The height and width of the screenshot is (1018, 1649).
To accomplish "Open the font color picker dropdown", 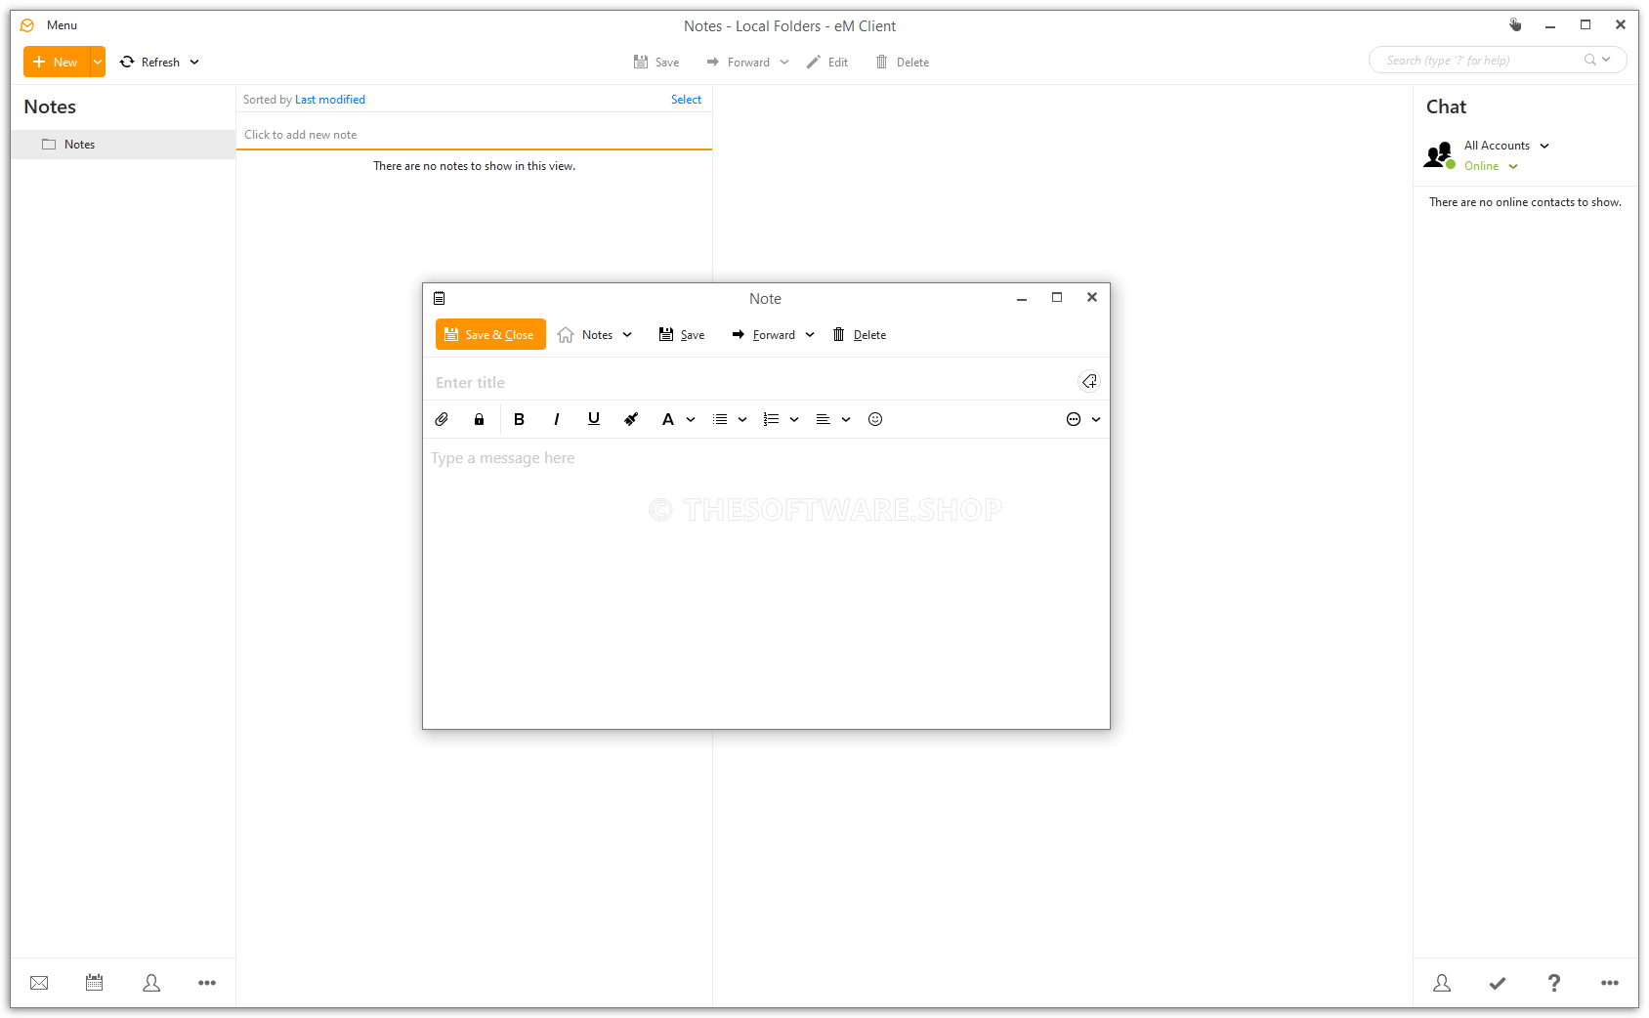I will [x=691, y=419].
